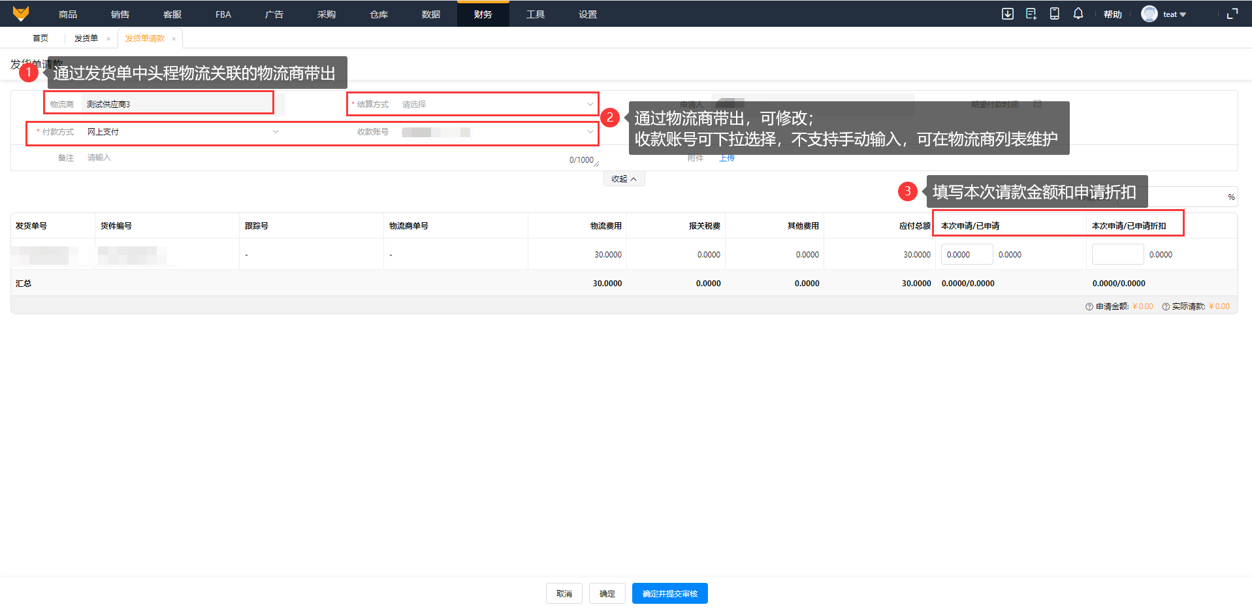The width and height of the screenshot is (1252, 609).
Task: Click help icon beside 申请金额
Action: point(1089,306)
